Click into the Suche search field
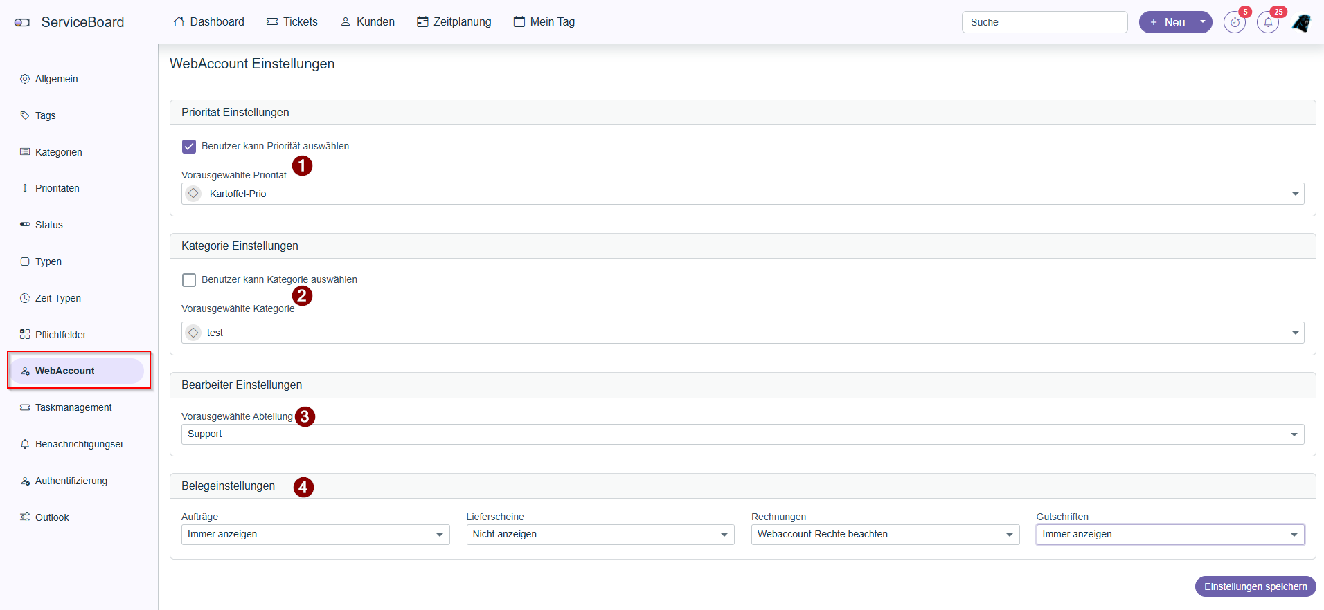1324x610 pixels. click(x=1044, y=22)
